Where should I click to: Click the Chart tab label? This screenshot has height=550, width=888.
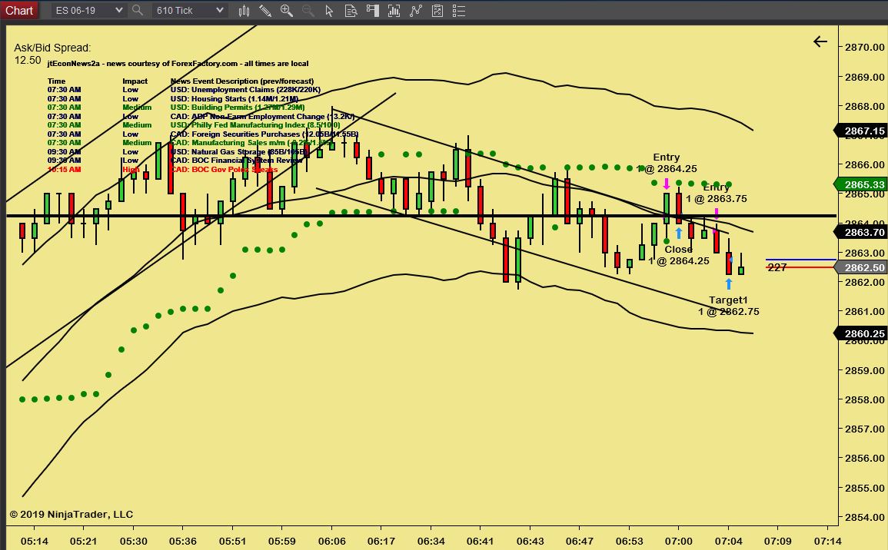pos(19,10)
